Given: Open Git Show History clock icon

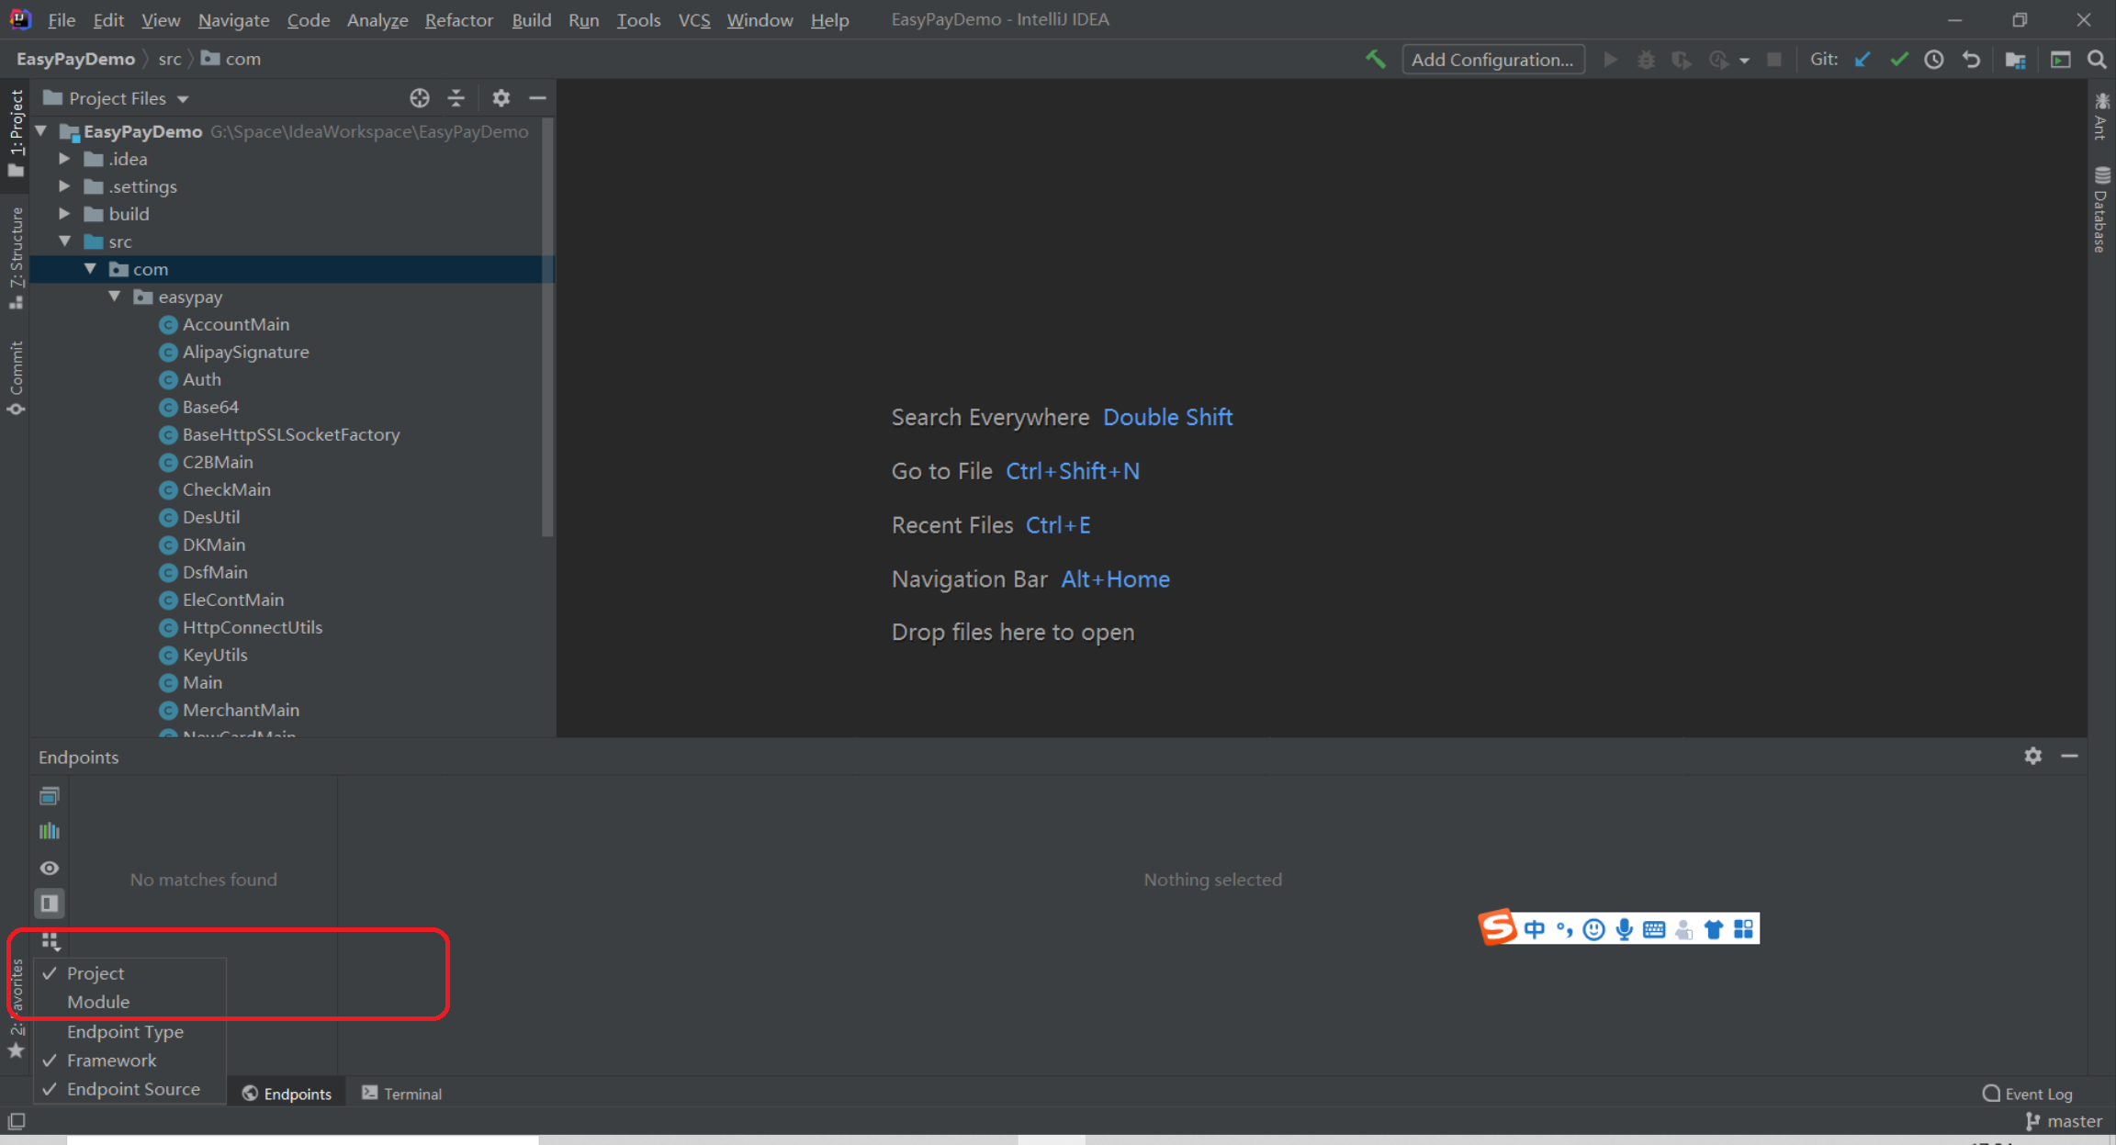Looking at the screenshot, I should (x=1934, y=60).
